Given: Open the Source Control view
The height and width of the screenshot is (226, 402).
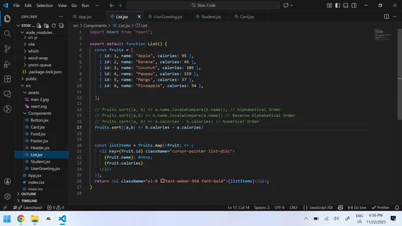Looking at the screenshot, I should tap(8, 48).
